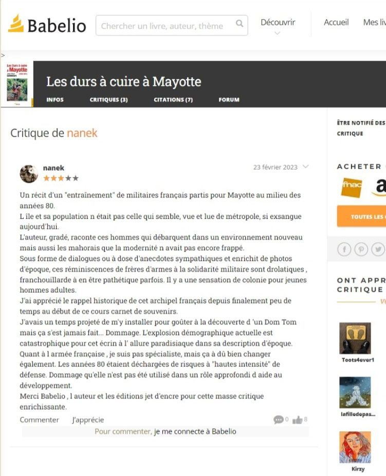Open Toots4ever1 user thumbnail
Screen dimensions: 386x476
pyautogui.click(x=355, y=338)
